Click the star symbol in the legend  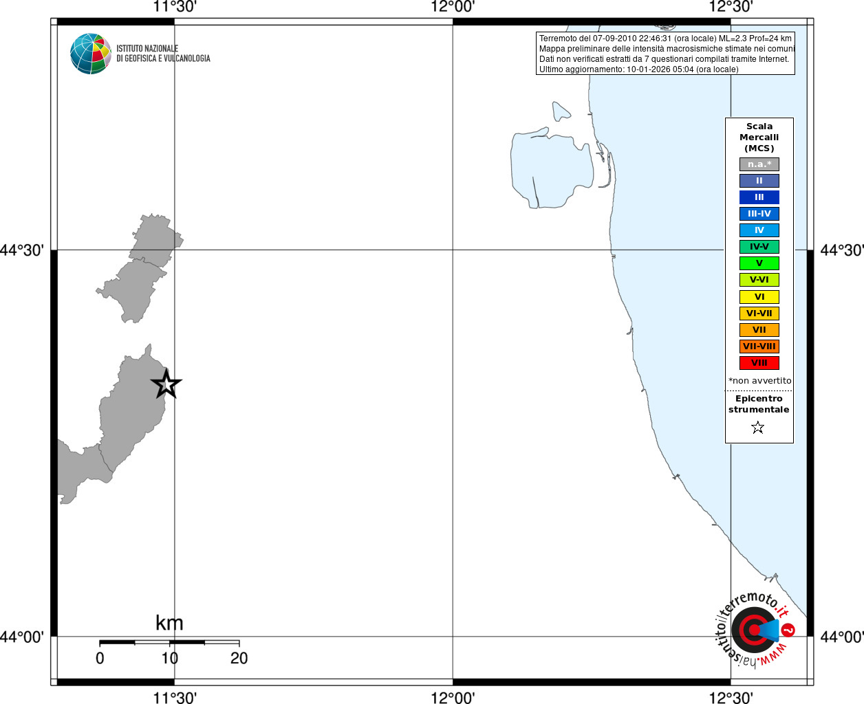pos(758,428)
